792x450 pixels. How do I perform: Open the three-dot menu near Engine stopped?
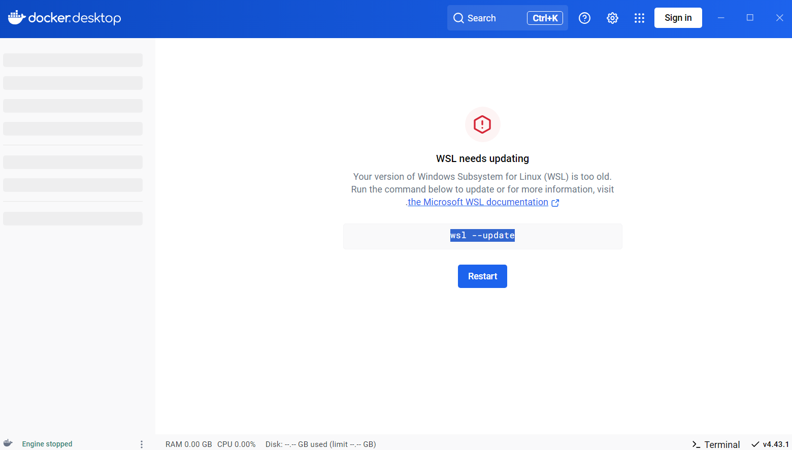click(x=142, y=443)
